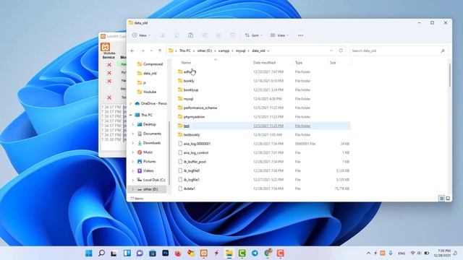Open taskbar Search magnifier

click(101, 253)
